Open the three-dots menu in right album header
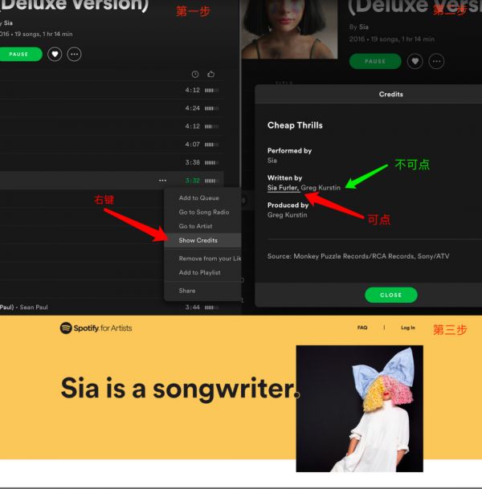The height and width of the screenshot is (489, 482). (436, 61)
